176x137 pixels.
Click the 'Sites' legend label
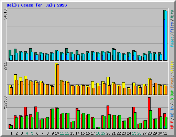[172, 83]
